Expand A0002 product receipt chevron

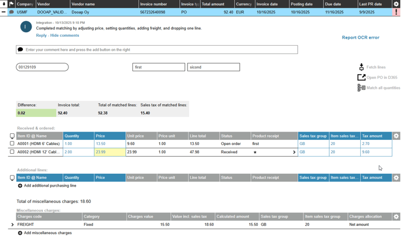(294, 152)
